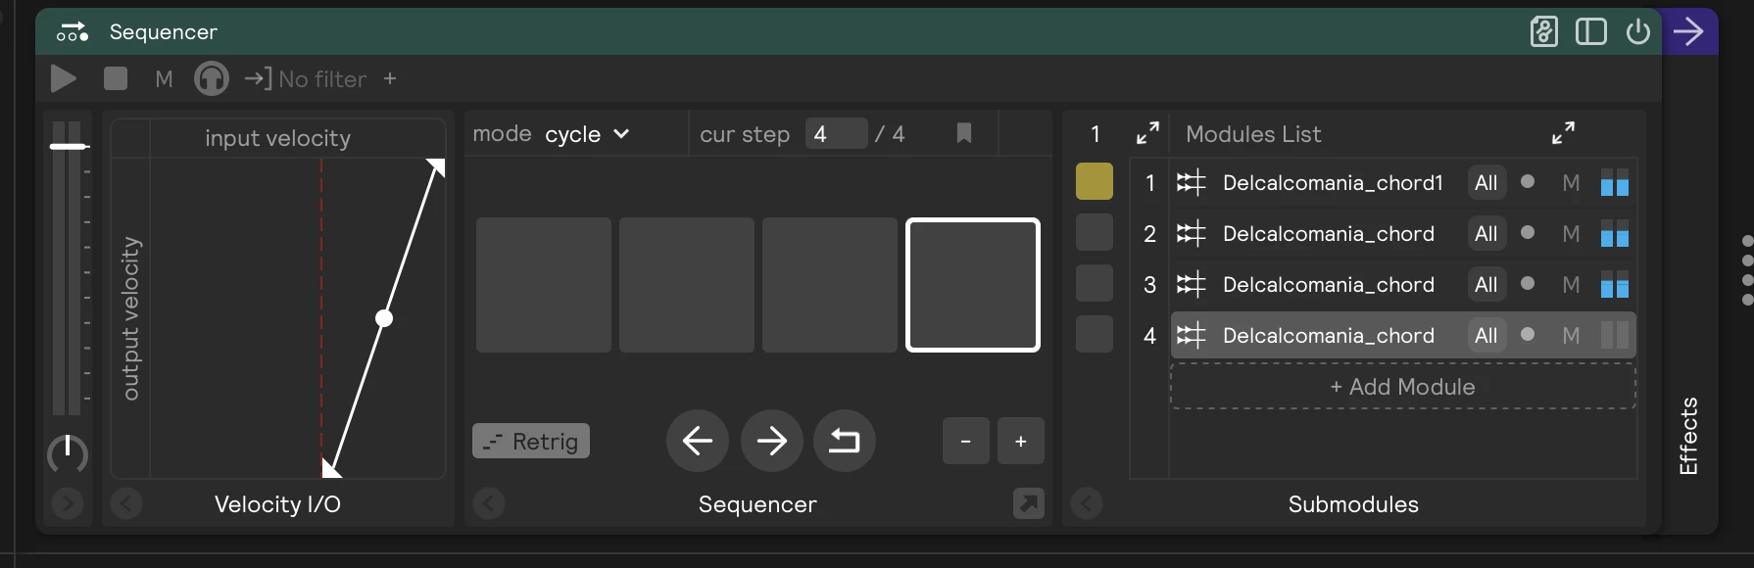Open the popout arrow in Sequencer panel
This screenshot has height=568, width=1754.
click(1029, 503)
